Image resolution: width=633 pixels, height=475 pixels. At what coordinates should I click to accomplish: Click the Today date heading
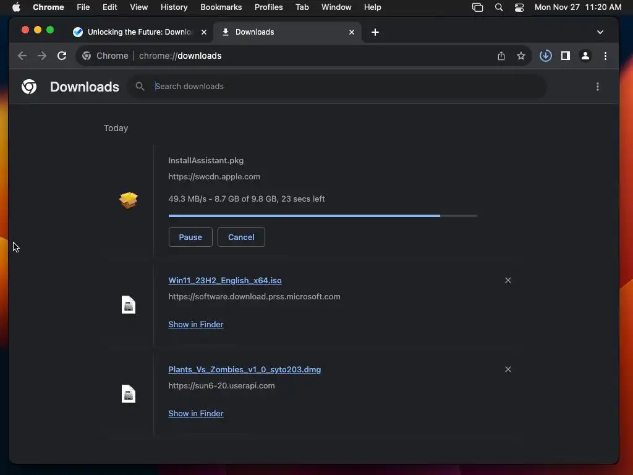pyautogui.click(x=116, y=128)
